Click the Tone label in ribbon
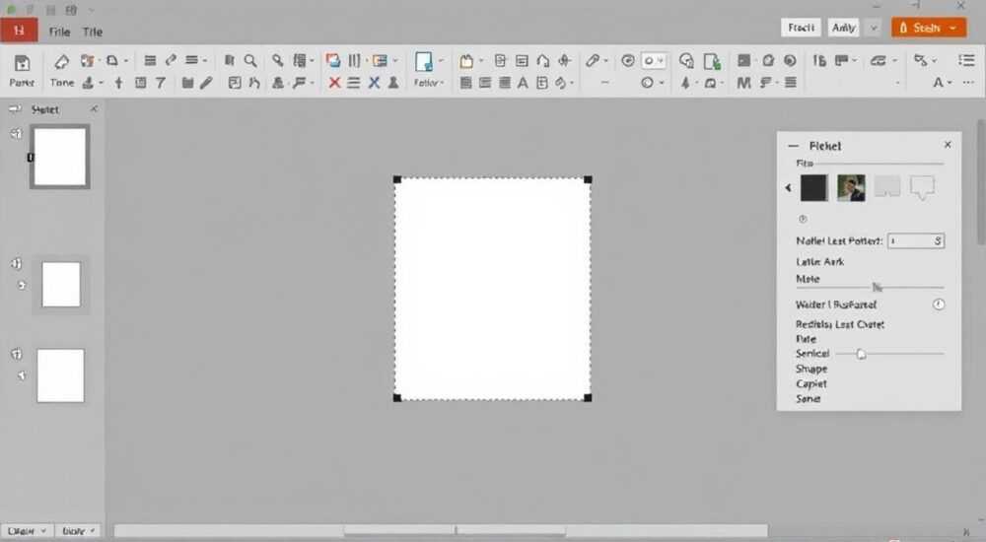This screenshot has height=542, width=986. (61, 83)
